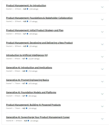
Task: Open Initial Product Strategy and Plan link
Action: click(35, 30)
